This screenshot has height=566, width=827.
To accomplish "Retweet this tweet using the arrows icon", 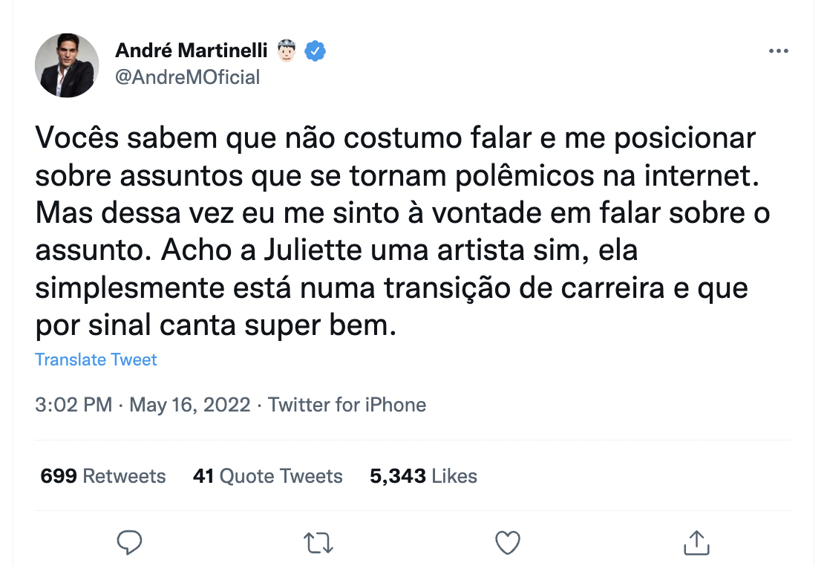I will click(318, 543).
